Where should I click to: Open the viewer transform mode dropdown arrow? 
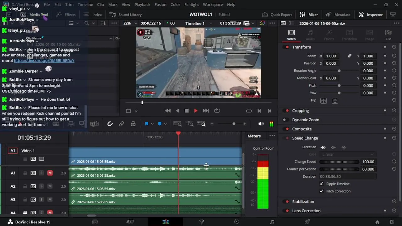pos(136,111)
